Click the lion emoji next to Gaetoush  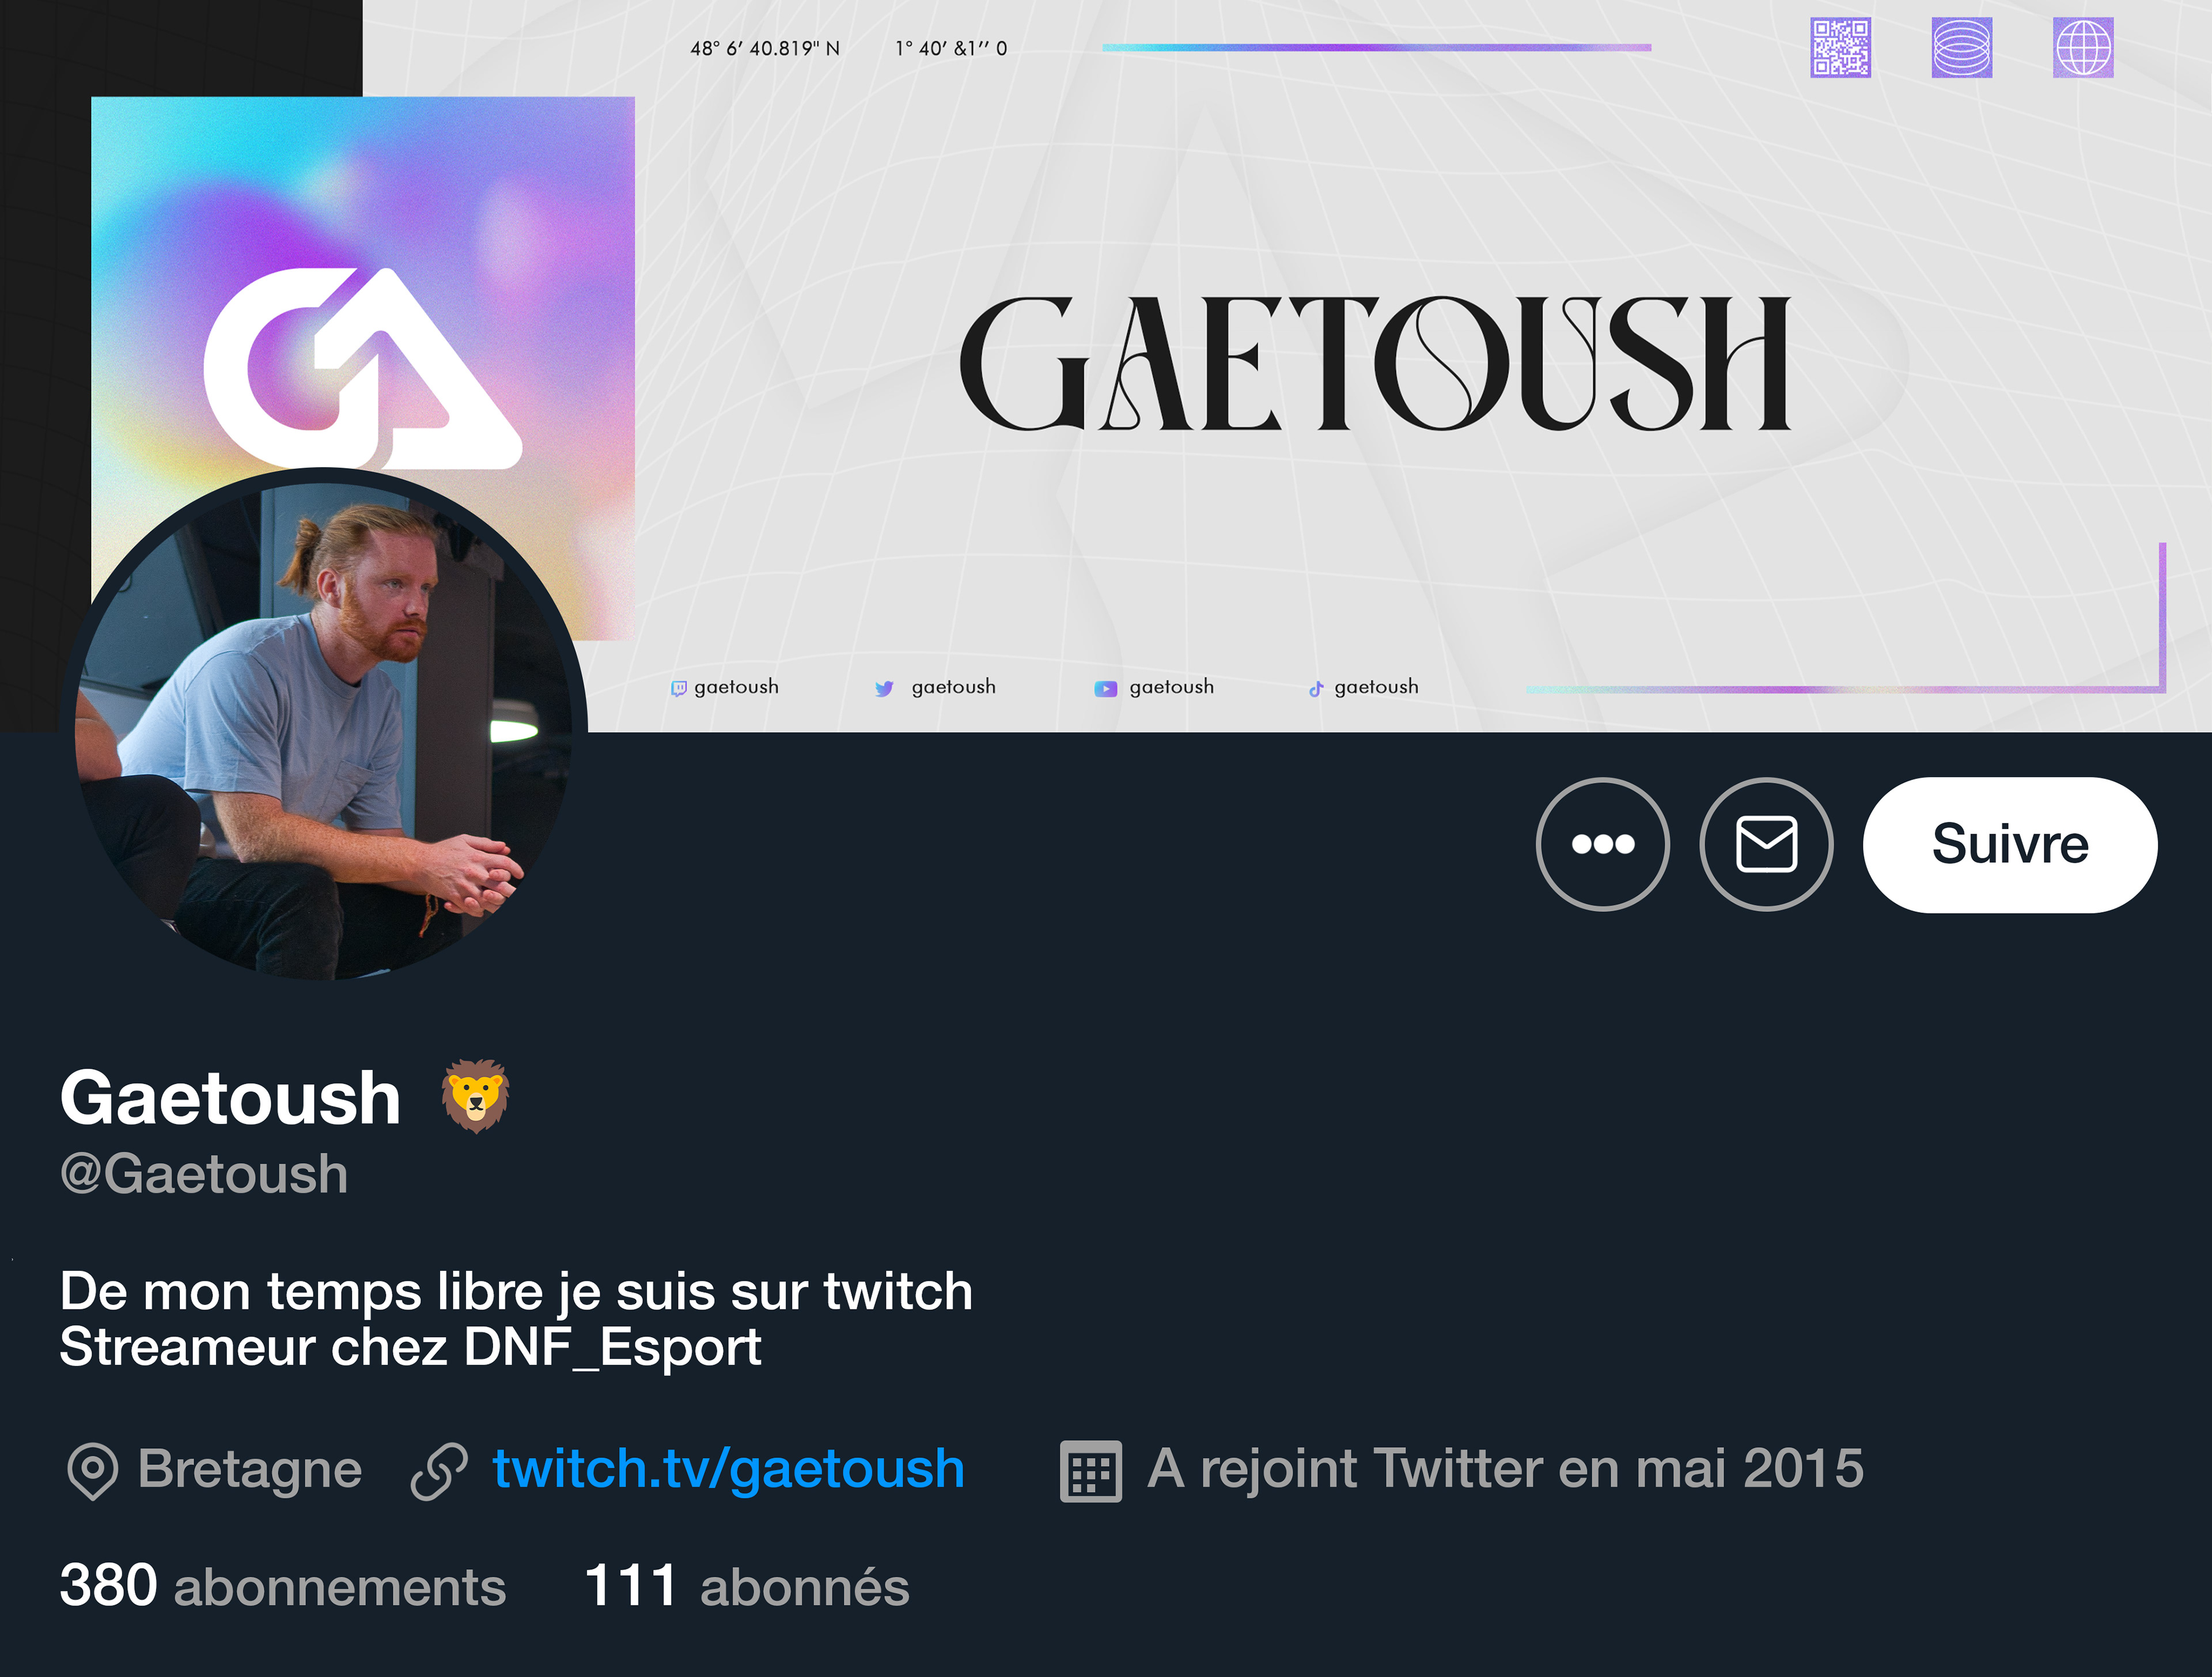click(x=476, y=1096)
